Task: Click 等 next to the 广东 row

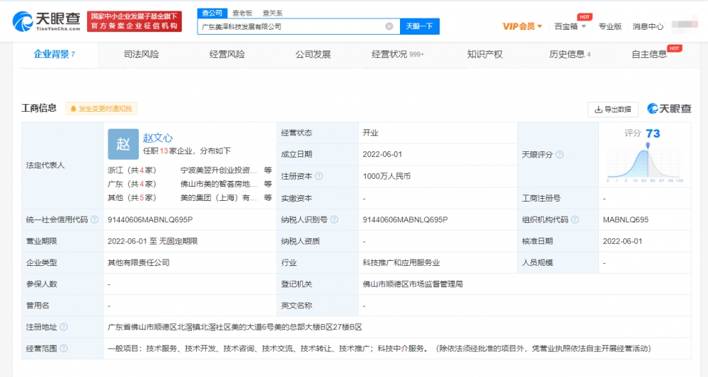Action: tap(268, 184)
